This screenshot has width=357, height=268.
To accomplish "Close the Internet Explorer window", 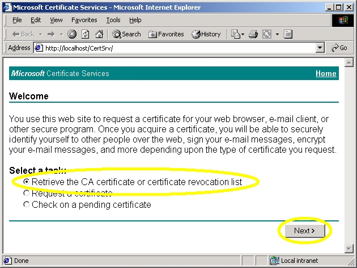I will pyautogui.click(x=349, y=7).
